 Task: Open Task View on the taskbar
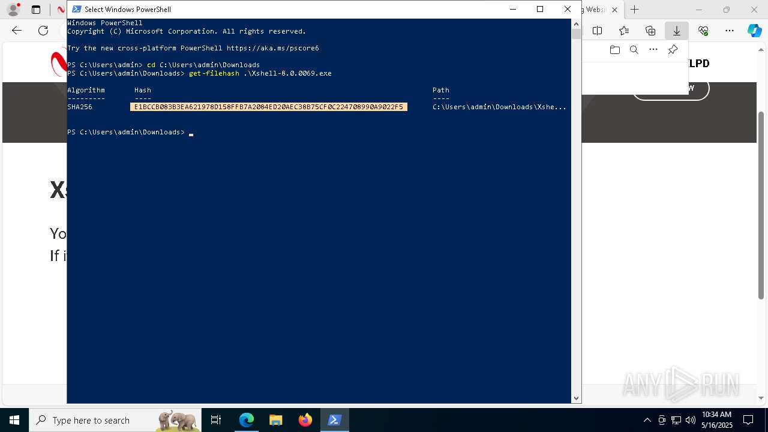pos(216,420)
